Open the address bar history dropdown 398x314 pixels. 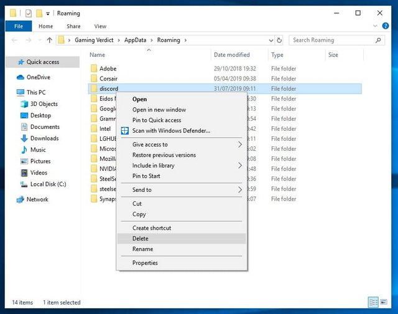click(271, 40)
